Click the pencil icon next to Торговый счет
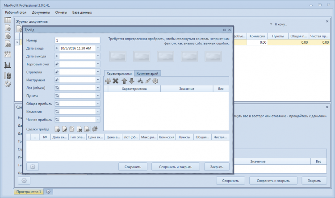Screen dimensions: 335x198 click(x=57, y=64)
